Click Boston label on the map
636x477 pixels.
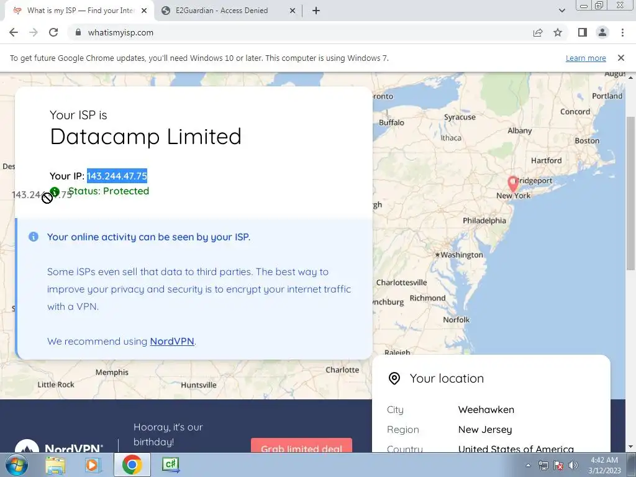pyautogui.click(x=587, y=141)
